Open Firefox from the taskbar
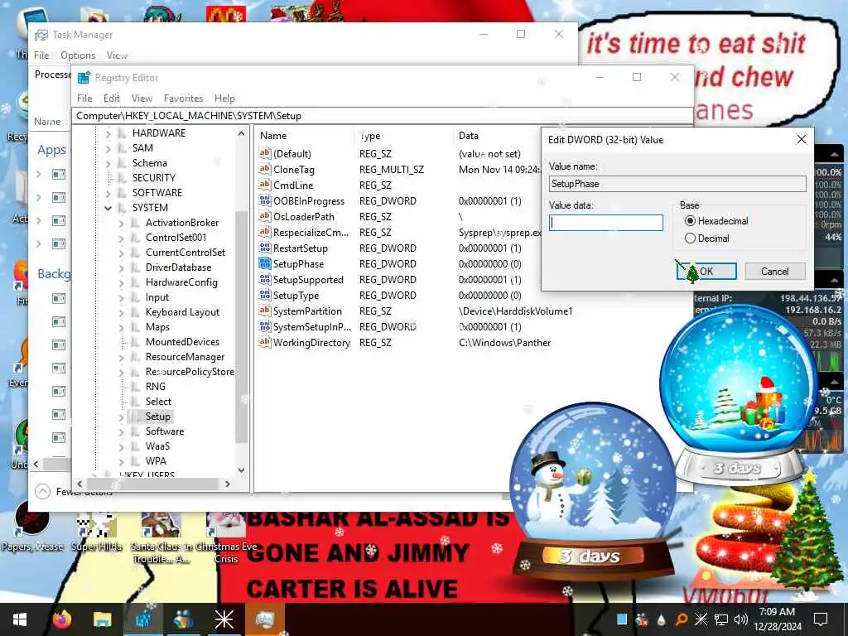 click(62, 619)
